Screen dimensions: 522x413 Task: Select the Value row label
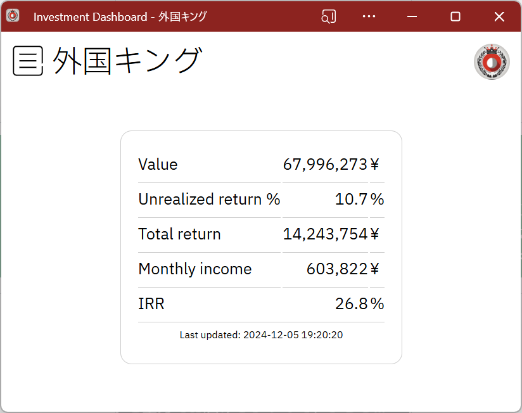[x=158, y=165]
